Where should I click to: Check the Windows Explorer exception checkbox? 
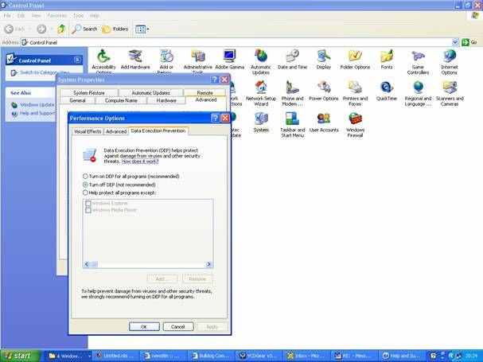[x=88, y=204]
